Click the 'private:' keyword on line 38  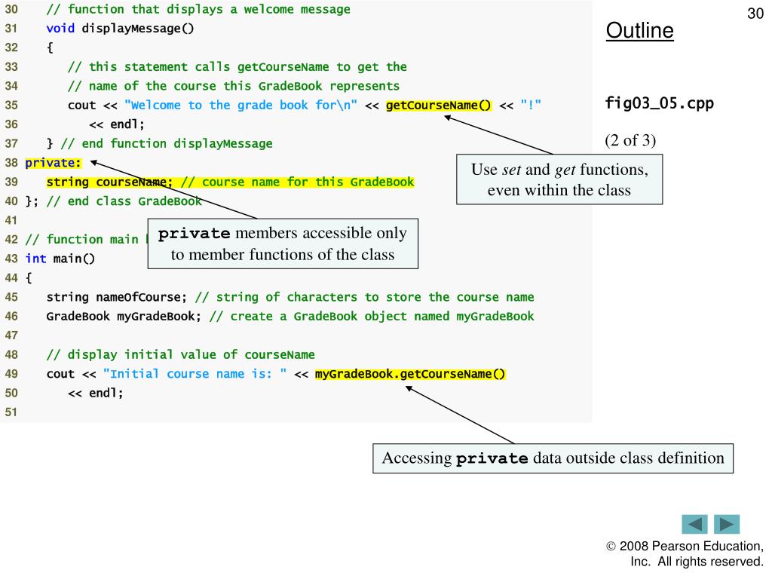tap(54, 163)
